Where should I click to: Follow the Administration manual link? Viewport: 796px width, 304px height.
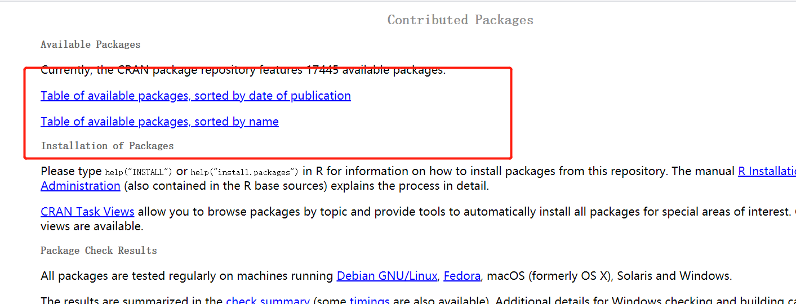[81, 186]
